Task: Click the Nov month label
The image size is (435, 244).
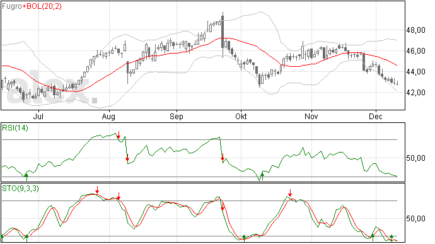Action: (x=311, y=116)
